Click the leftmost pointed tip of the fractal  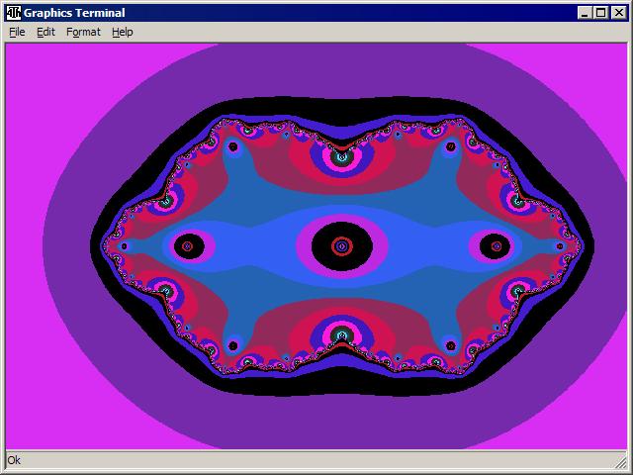tap(106, 245)
